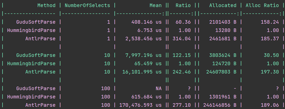Click the Mean column header
The height and width of the screenshot is (109, 285).
coord(155,5)
